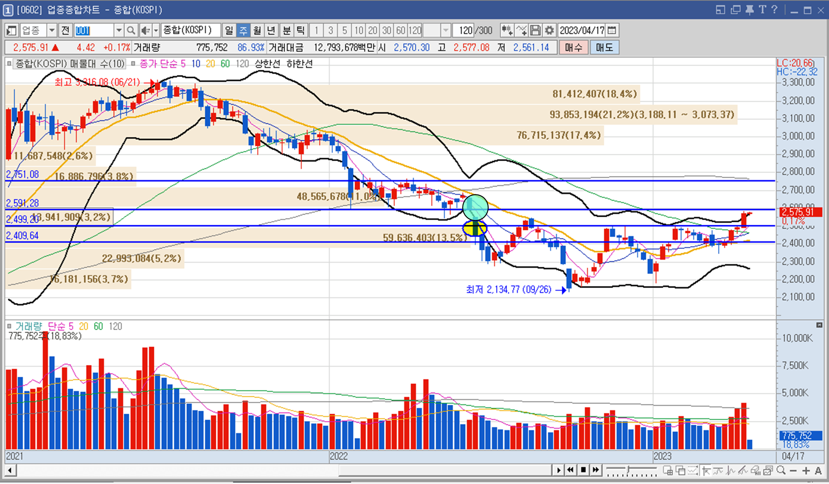The image size is (829, 484).
Task: Click the add indicator chart icon
Action: [x=507, y=31]
